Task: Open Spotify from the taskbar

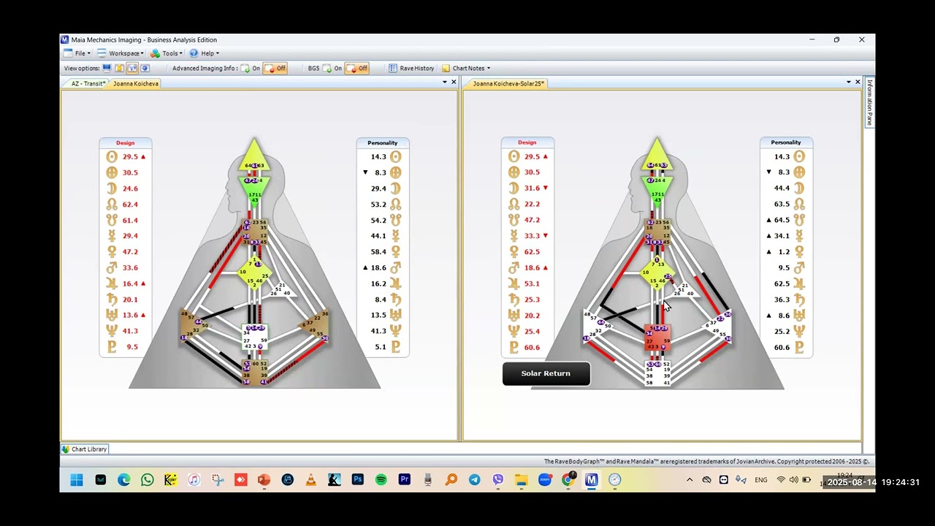Action: coord(381,480)
